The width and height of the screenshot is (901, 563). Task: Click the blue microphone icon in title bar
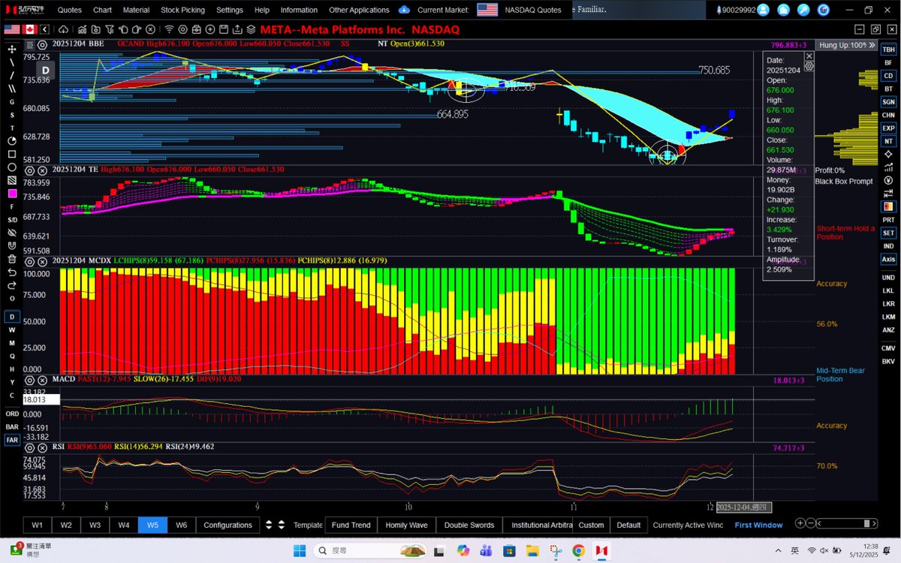803,10
